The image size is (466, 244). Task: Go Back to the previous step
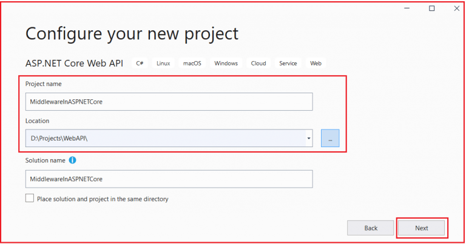pos(371,228)
